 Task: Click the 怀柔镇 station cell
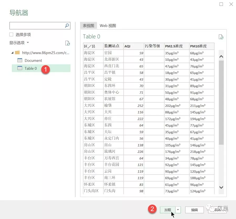pyautogui.click(x=113, y=184)
